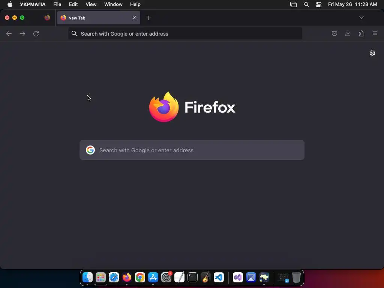Go back using the back arrow

(9, 33)
